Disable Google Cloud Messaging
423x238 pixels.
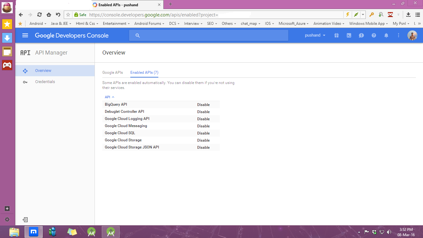click(x=203, y=126)
